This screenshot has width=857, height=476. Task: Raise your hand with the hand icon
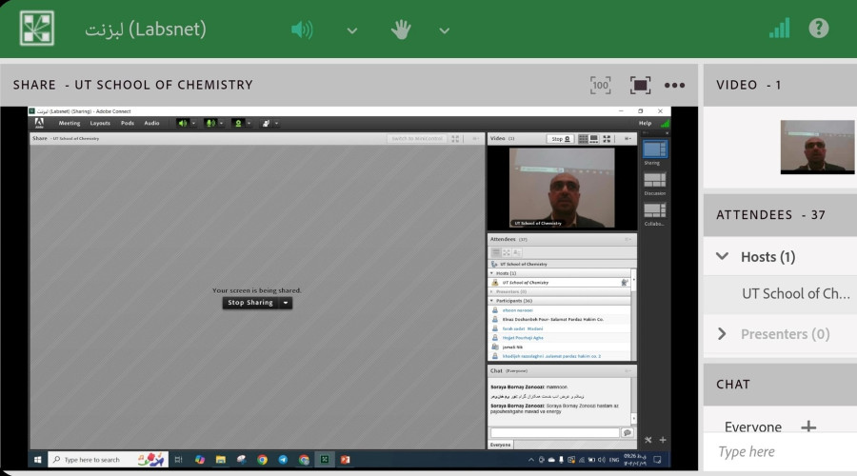(x=401, y=30)
